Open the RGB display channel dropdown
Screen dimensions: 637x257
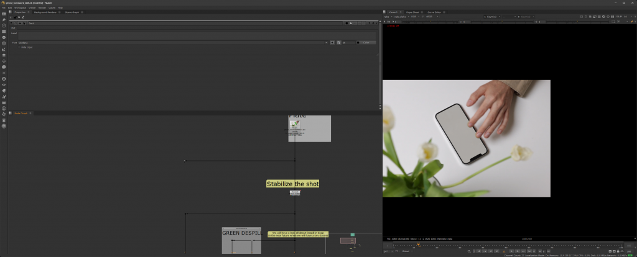pos(415,17)
